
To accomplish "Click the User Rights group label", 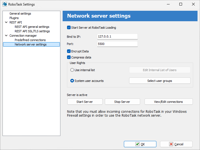I will tap(78, 63).
